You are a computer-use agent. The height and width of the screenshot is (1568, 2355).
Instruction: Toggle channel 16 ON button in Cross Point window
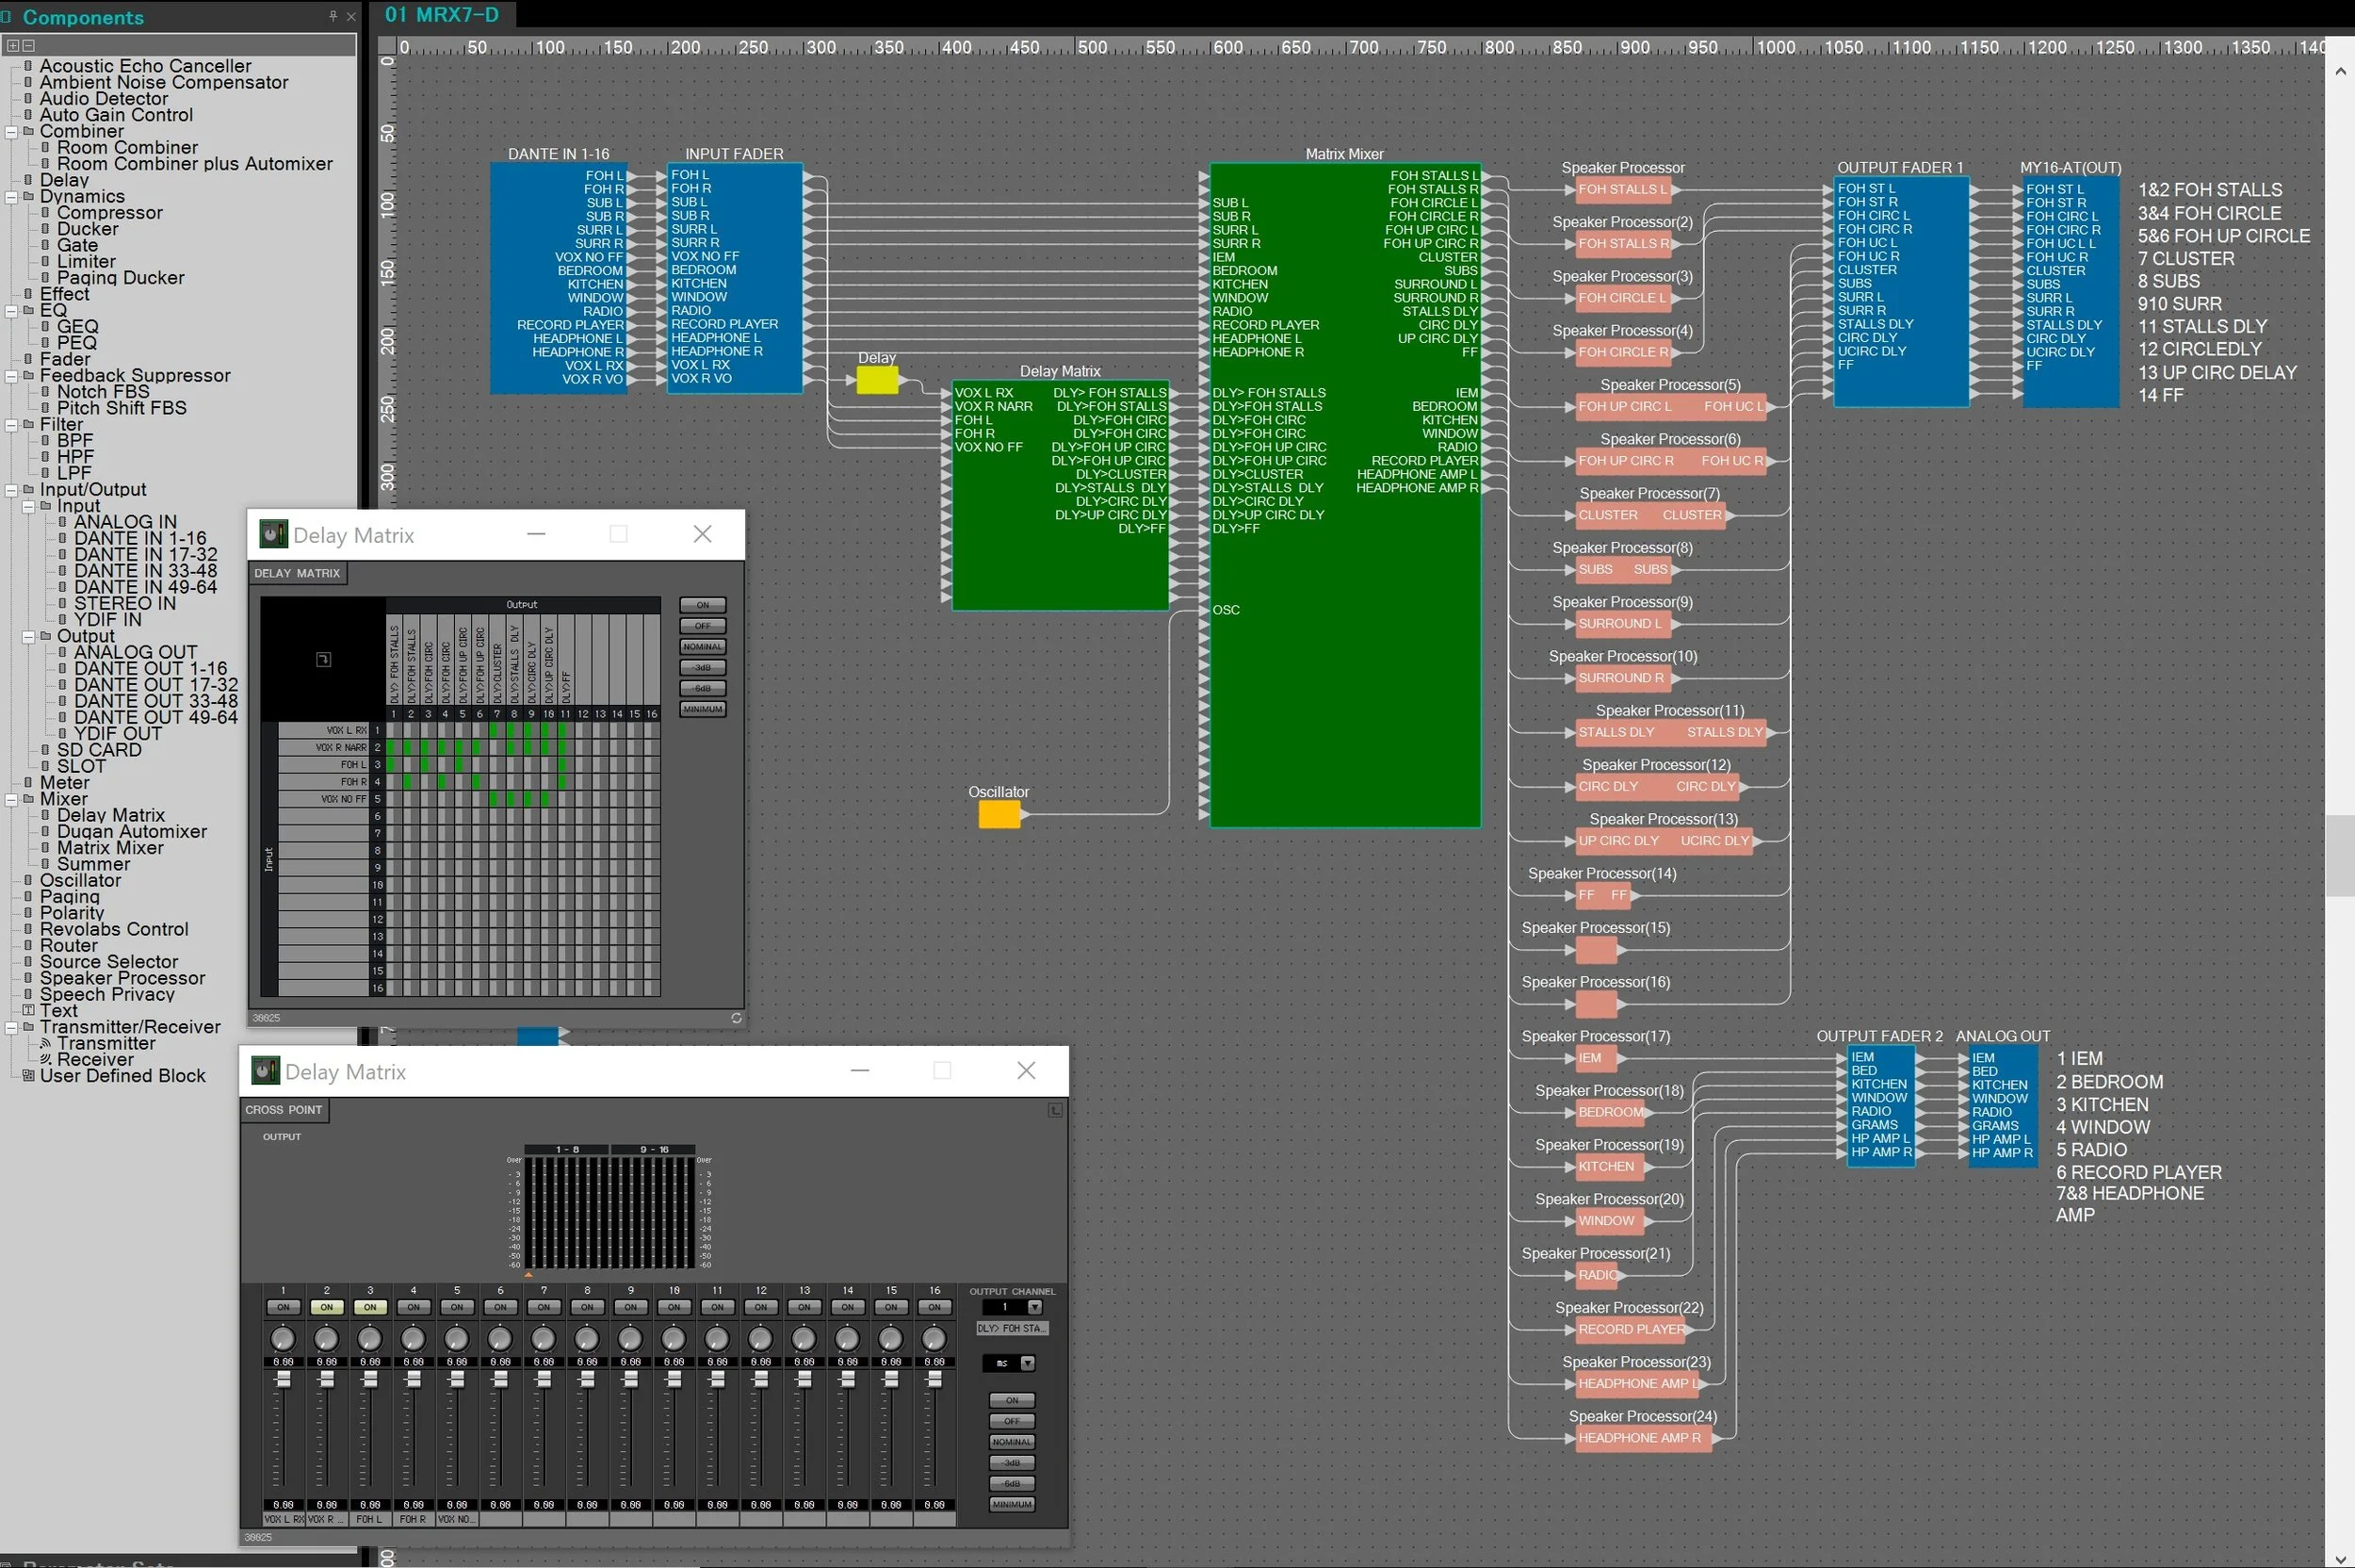(x=934, y=1307)
